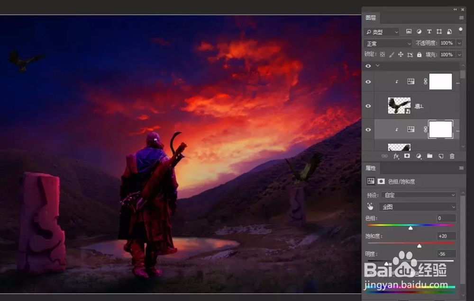Viewport: 474px width, 301px height.
Task: Create new fill or adjustment layer icon
Action: 419,156
